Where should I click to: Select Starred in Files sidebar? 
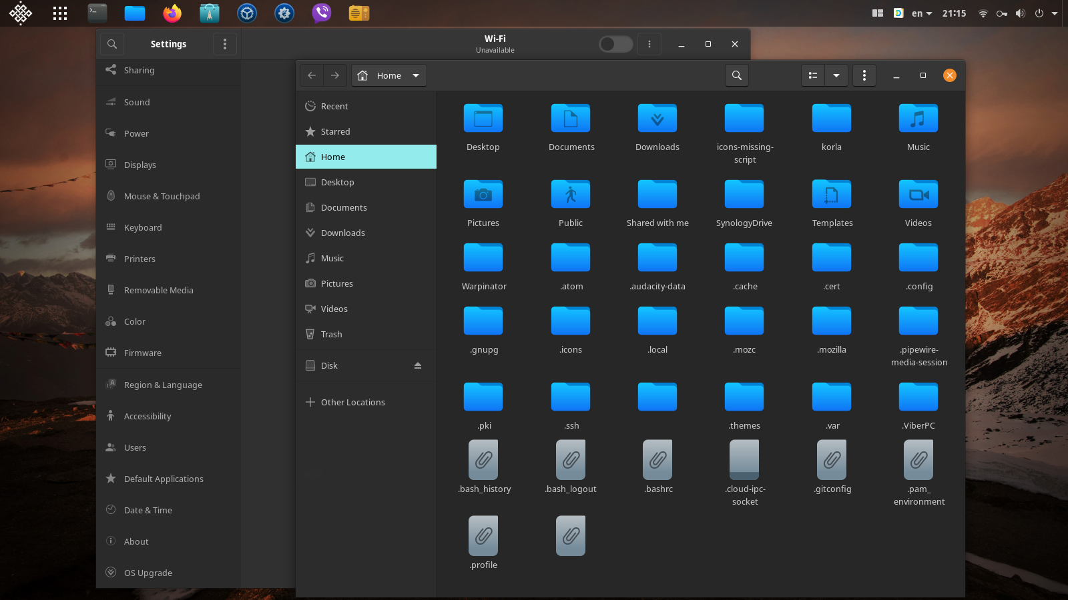point(335,131)
